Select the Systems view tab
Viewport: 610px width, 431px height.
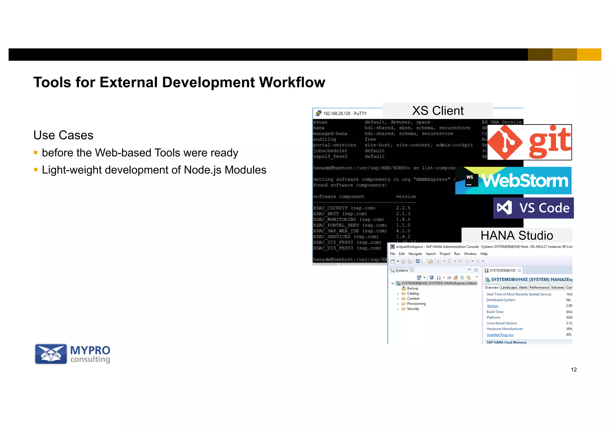[402, 270]
